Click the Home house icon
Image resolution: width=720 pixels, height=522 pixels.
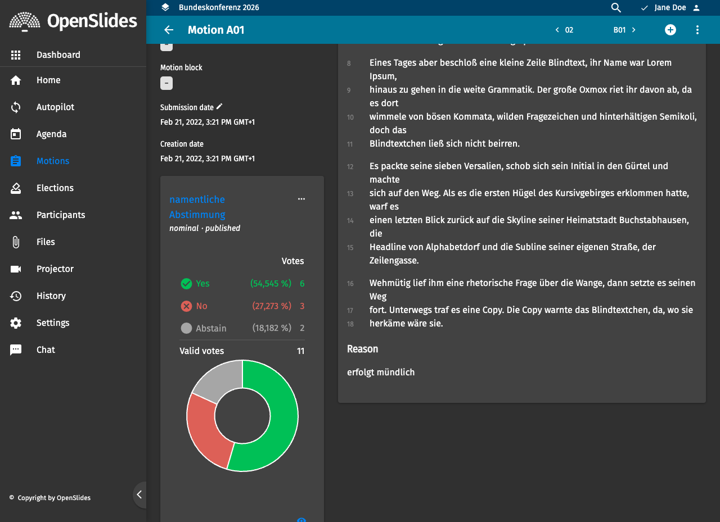pos(16,80)
